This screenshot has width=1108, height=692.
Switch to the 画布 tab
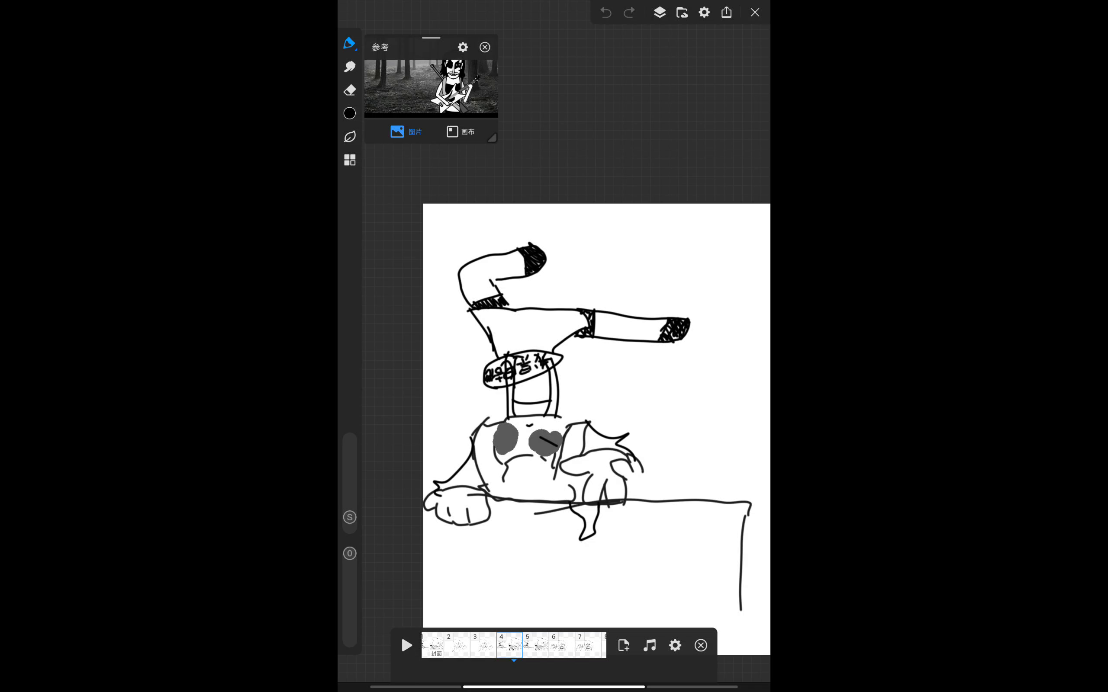point(461,132)
